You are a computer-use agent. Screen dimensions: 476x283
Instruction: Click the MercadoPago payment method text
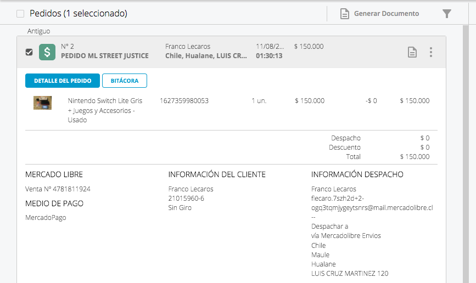pyautogui.click(x=46, y=218)
